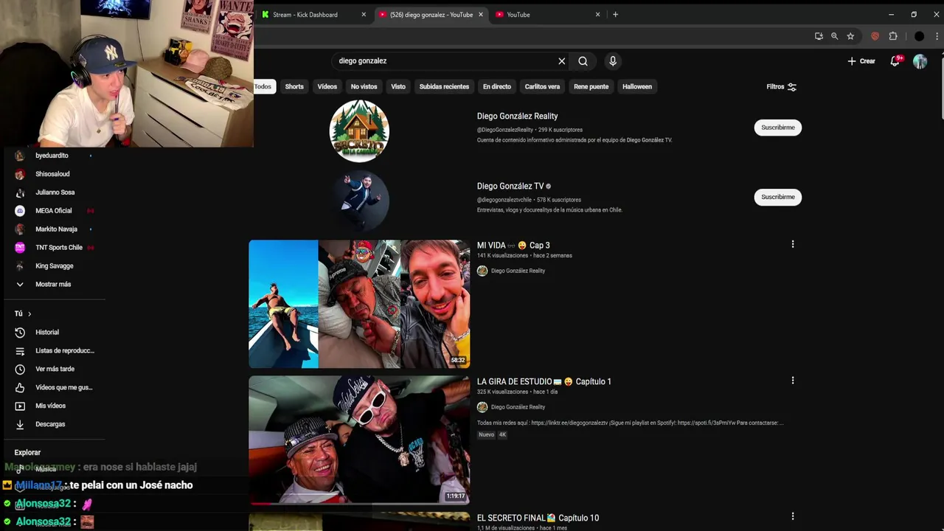The height and width of the screenshot is (531, 944).
Task: Select the Todos filter chip
Action: click(x=263, y=86)
